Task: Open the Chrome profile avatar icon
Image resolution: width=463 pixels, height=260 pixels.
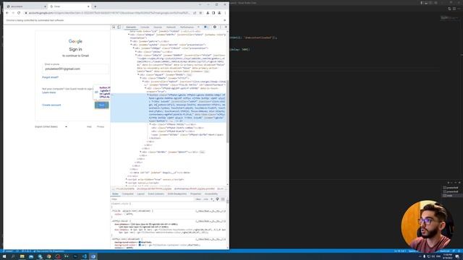Action: point(219,13)
